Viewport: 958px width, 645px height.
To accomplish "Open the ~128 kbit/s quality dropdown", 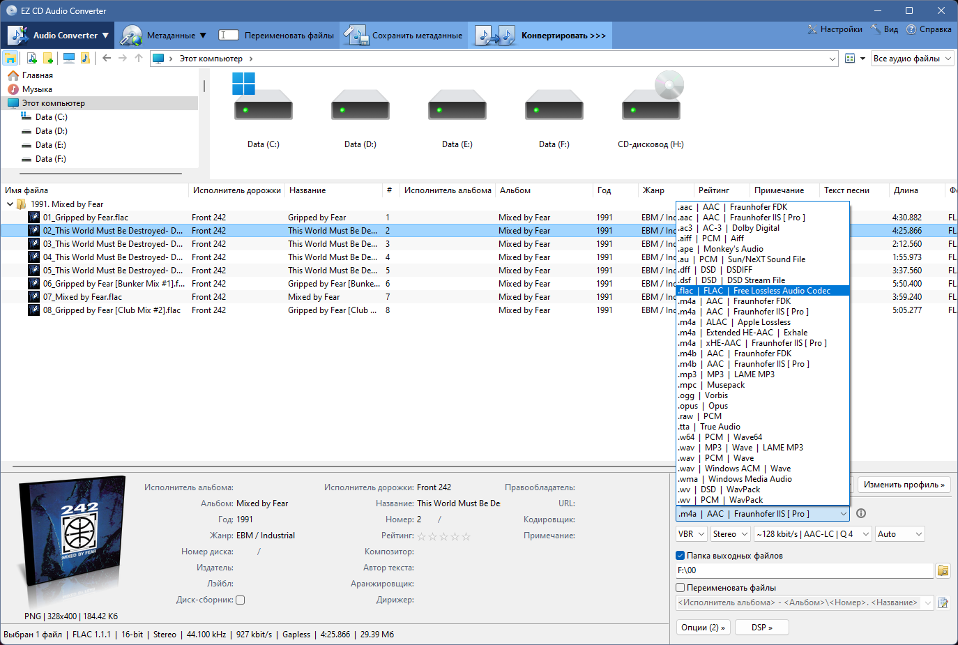I will 813,534.
